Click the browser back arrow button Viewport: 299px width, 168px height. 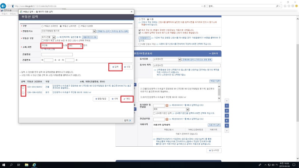[3, 6]
